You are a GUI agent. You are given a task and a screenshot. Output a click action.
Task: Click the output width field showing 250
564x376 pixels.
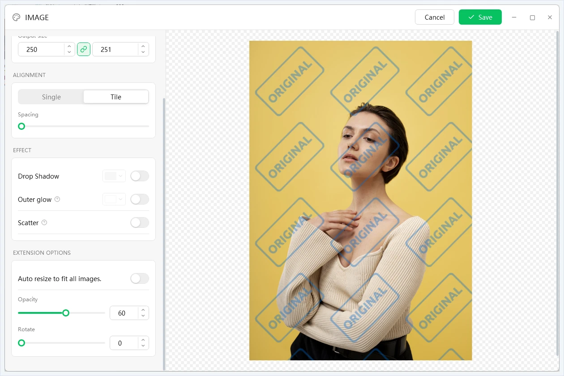click(x=41, y=49)
